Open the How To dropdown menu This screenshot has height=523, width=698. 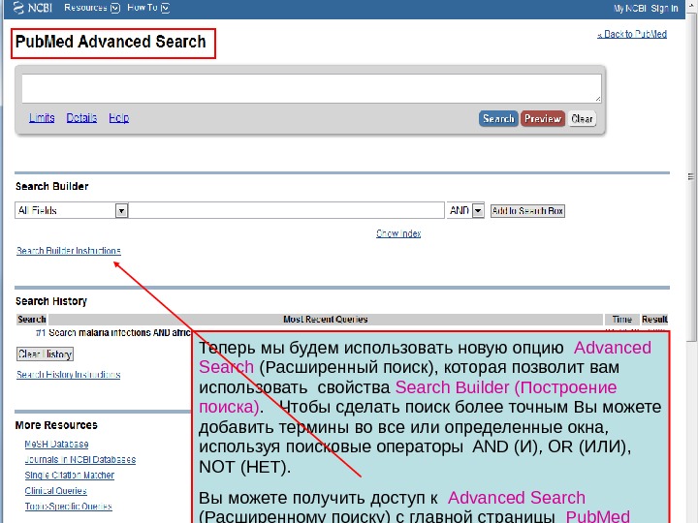(147, 8)
